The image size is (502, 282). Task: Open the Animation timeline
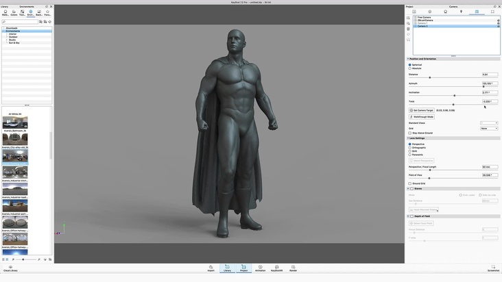[x=261, y=268]
